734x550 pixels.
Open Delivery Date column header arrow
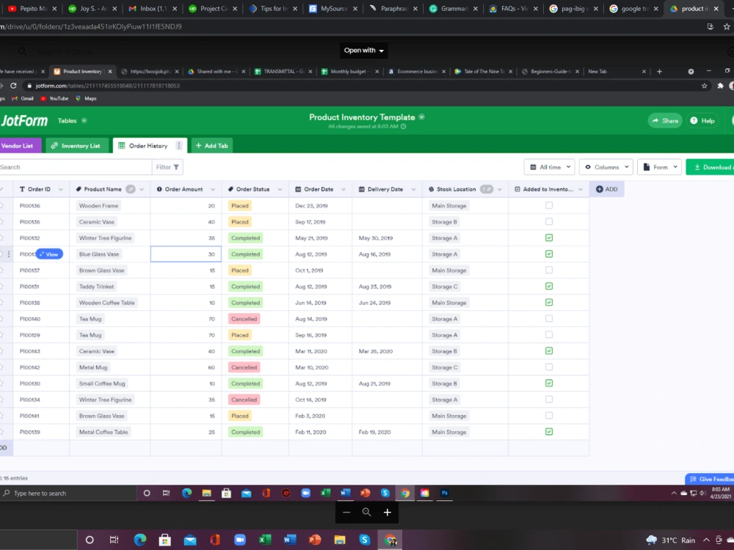coord(413,189)
